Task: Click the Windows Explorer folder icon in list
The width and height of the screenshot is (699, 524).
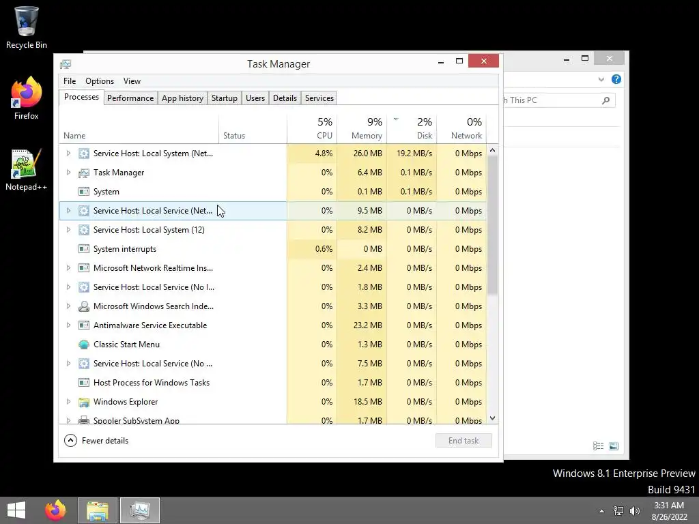Action: (84, 402)
